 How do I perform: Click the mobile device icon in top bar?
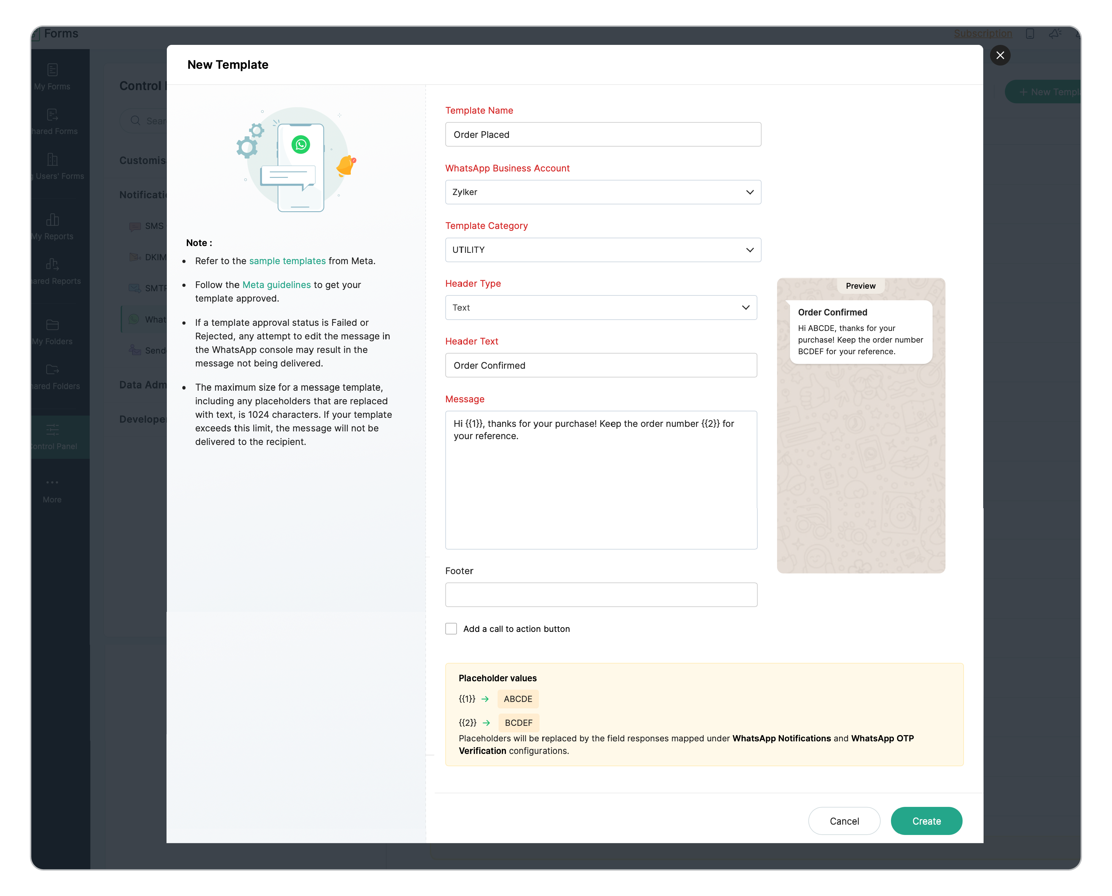(1029, 34)
